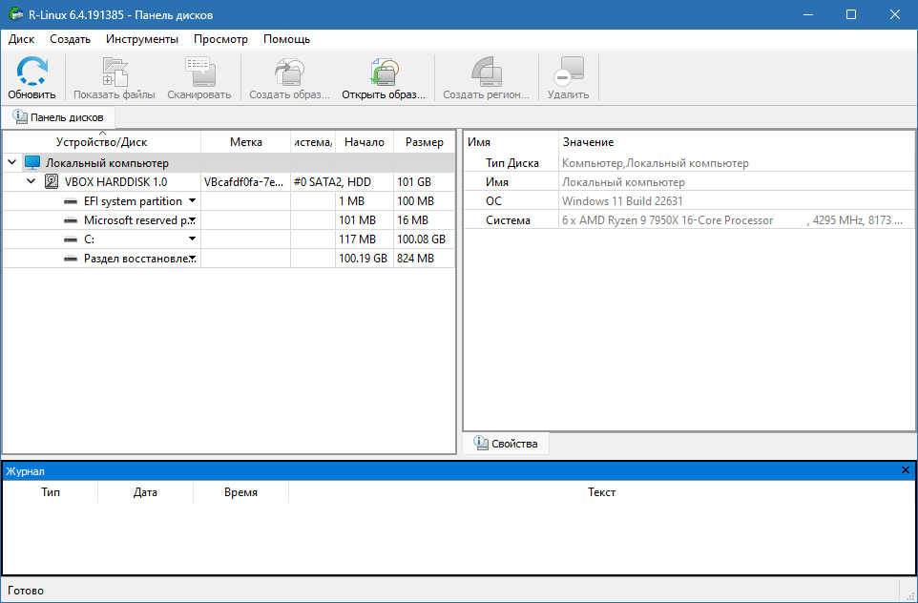Viewport: 918px width, 603px height.
Task: Open the Раздел восстановления dropdown arrow
Action: coord(192,259)
